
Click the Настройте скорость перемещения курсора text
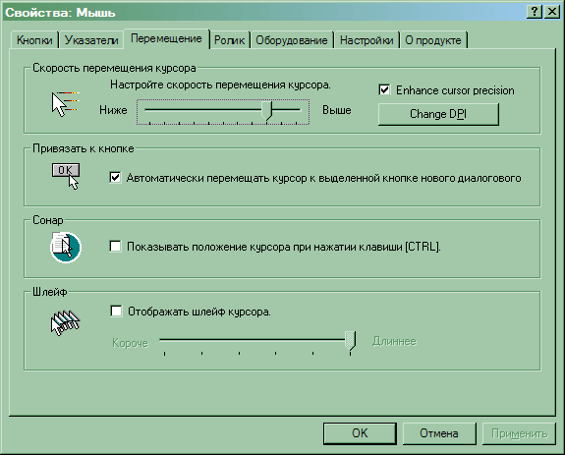(220, 85)
